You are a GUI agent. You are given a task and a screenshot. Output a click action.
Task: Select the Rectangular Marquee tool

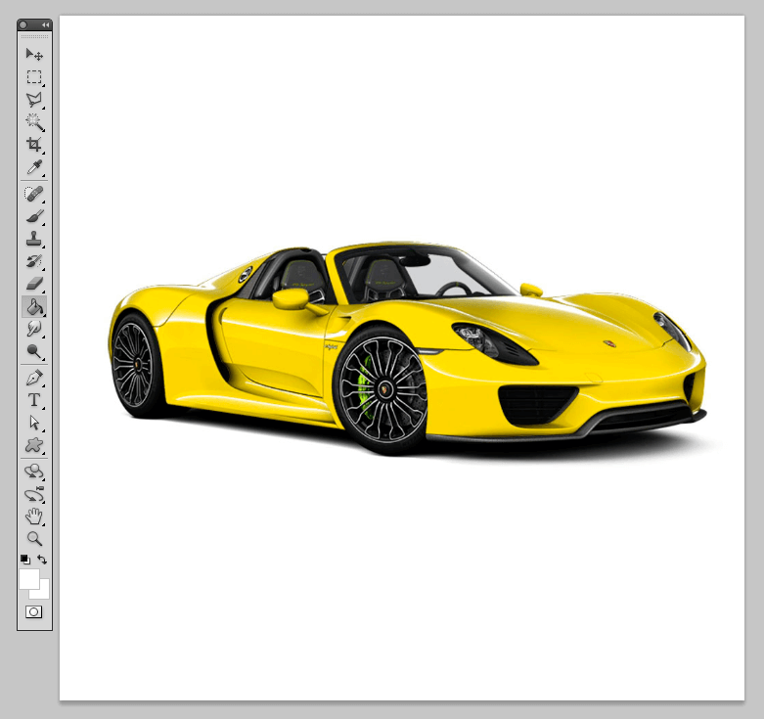point(34,77)
